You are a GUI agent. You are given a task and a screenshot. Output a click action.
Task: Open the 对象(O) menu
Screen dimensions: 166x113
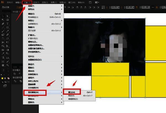(x=27, y=2)
